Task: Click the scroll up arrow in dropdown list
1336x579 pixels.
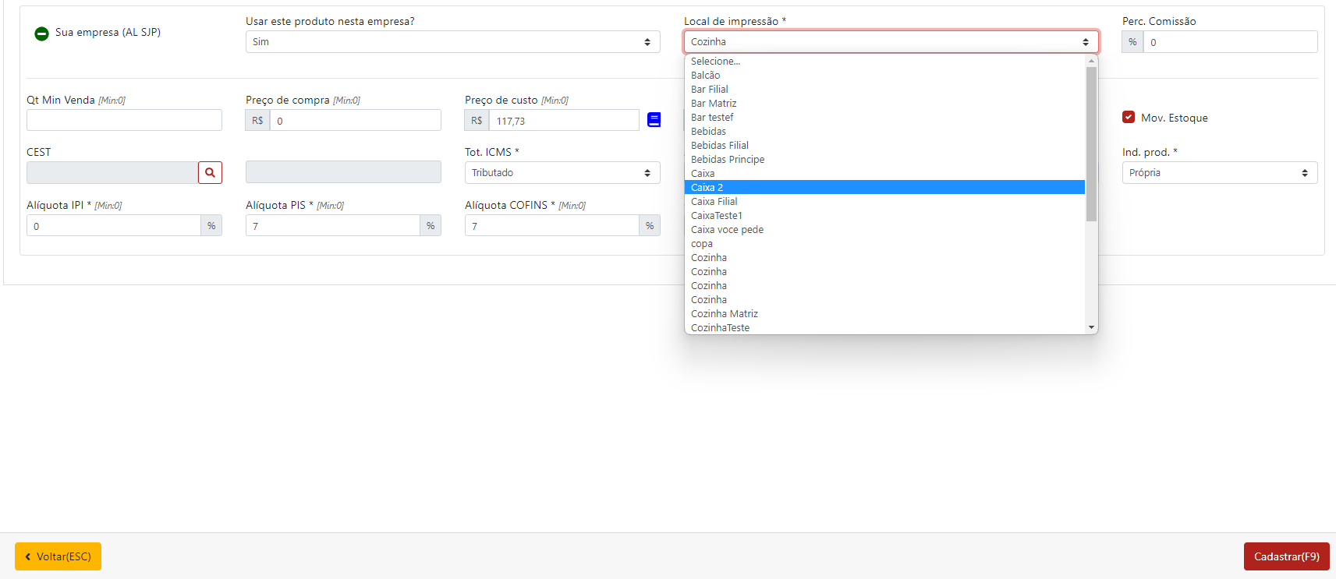Action: point(1091,61)
